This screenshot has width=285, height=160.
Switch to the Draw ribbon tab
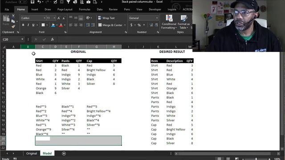point(48,9)
